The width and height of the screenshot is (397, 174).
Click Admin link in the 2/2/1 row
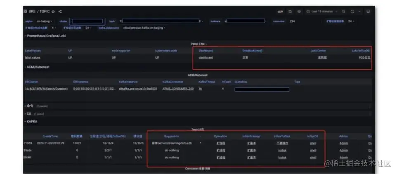pyautogui.click(x=344, y=150)
